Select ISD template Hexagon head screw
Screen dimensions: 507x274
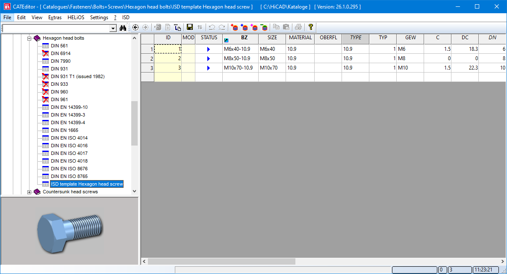87,184
